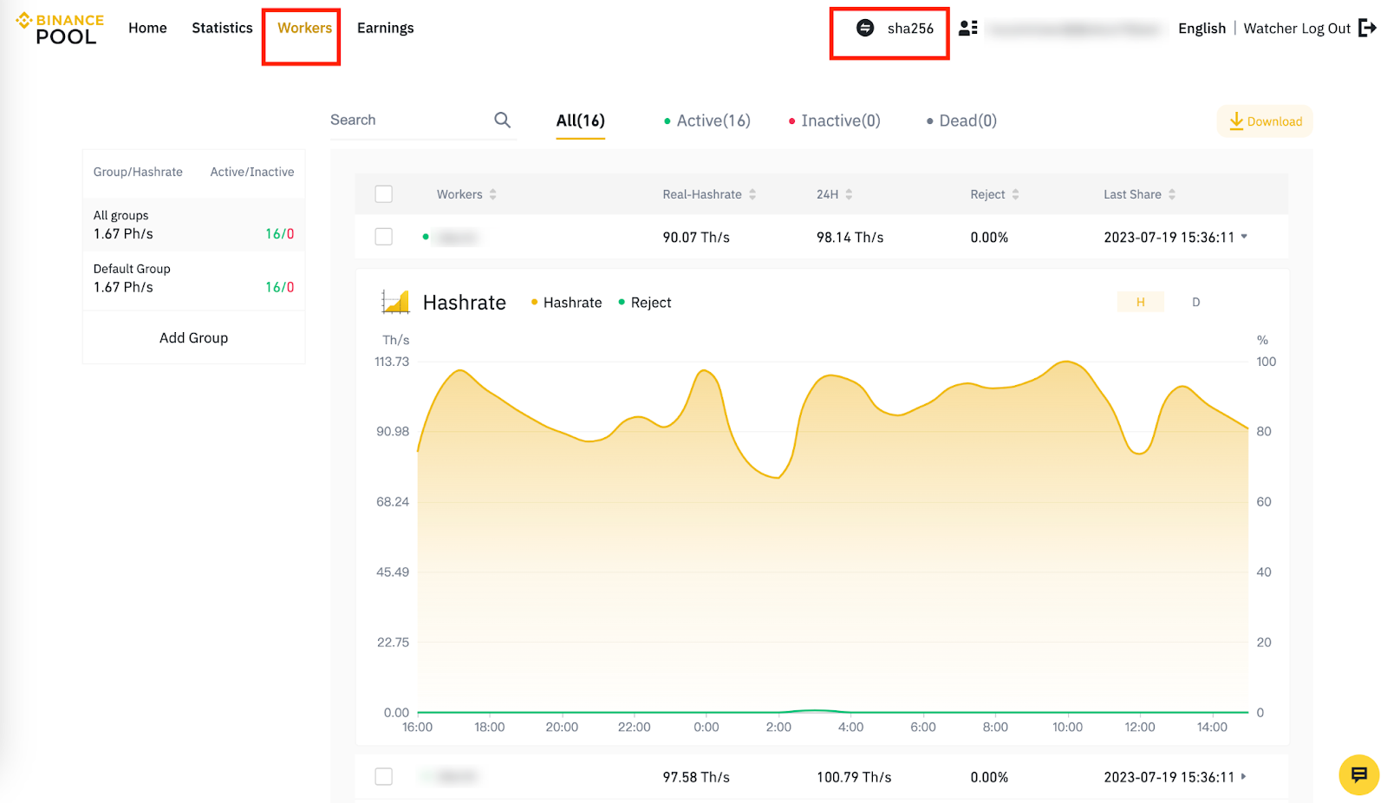The width and height of the screenshot is (1387, 803).
Task: Click the search magnifier icon
Action: [x=502, y=120]
